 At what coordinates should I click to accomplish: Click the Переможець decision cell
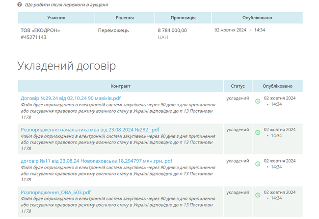pos(113,30)
